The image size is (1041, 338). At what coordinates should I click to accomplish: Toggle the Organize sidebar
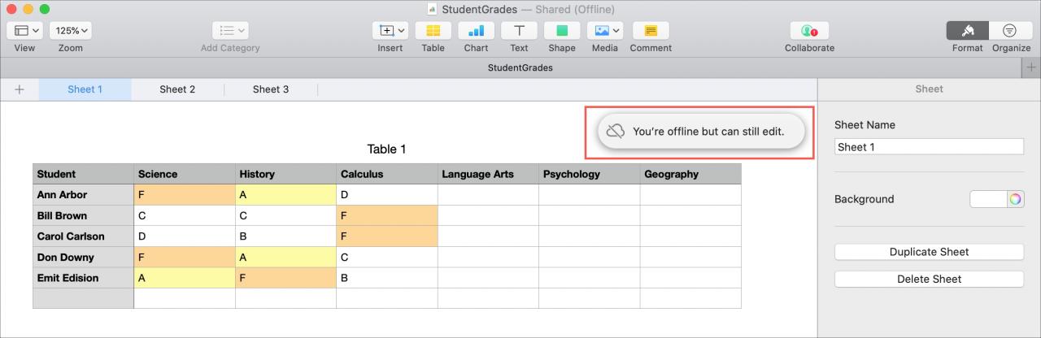click(x=1010, y=31)
